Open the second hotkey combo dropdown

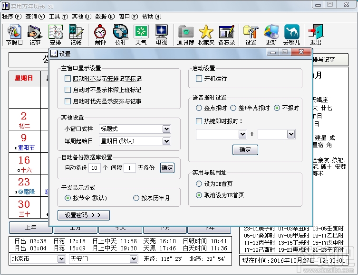pyautogui.click(x=291, y=134)
